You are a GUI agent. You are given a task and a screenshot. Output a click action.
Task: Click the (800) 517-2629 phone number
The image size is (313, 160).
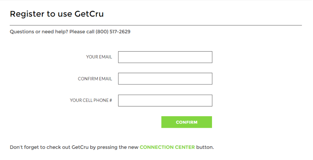point(113,32)
